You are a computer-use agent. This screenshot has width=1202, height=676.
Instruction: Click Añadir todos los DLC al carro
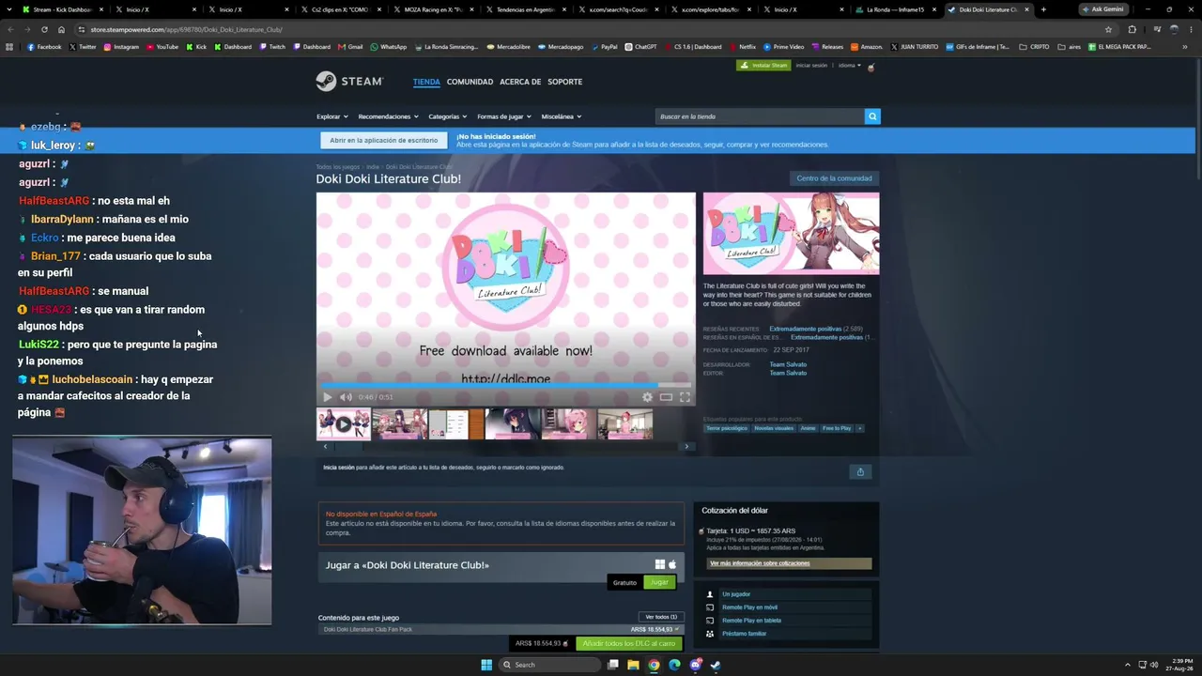(628, 643)
